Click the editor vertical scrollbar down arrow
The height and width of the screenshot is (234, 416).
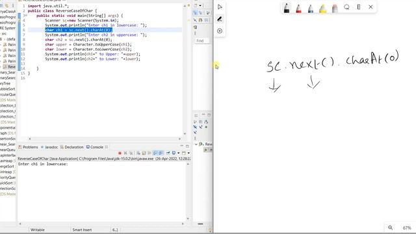coord(185,134)
